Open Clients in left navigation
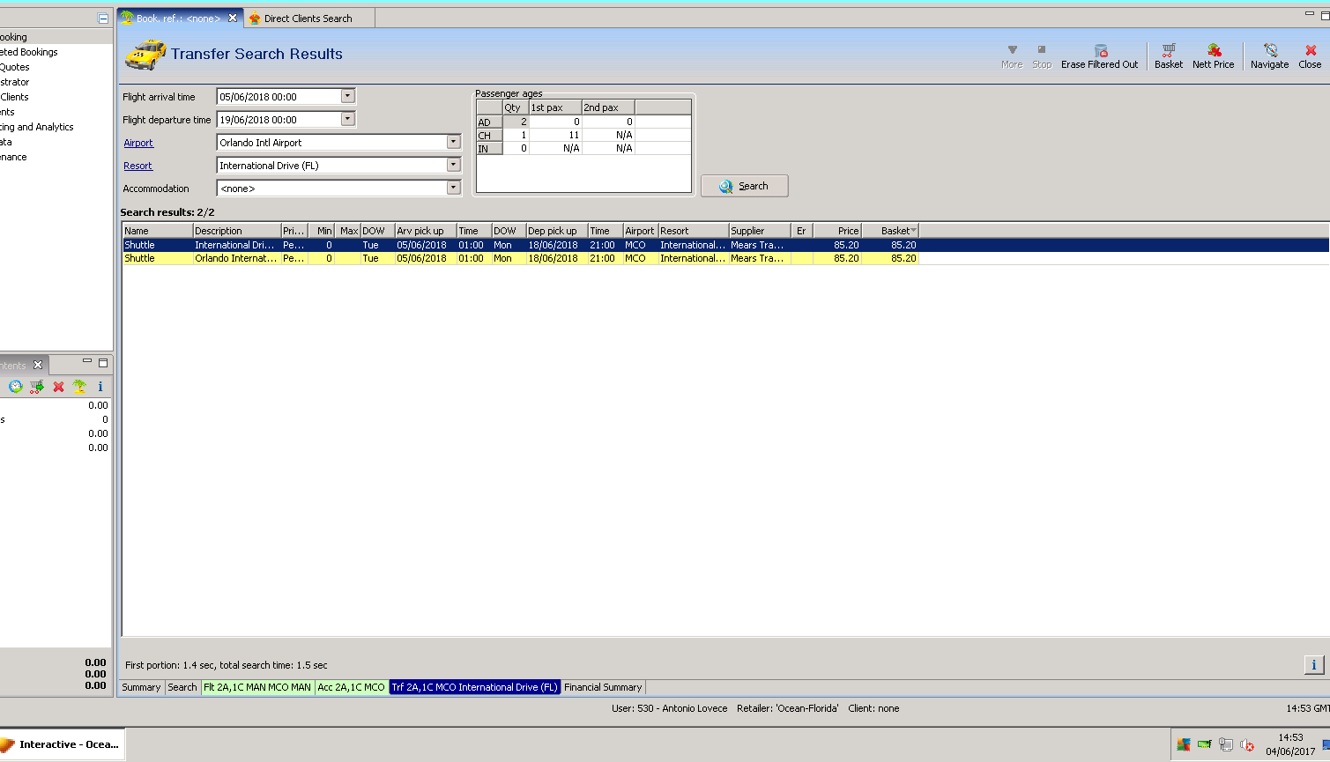1330x762 pixels. pos(15,97)
